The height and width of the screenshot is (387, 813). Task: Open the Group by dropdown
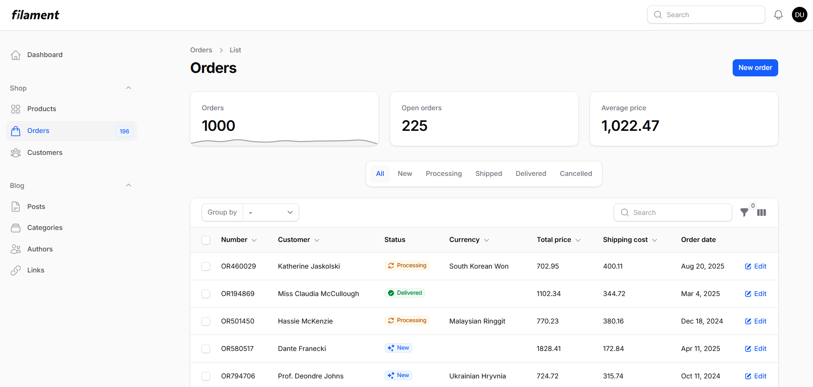271,212
